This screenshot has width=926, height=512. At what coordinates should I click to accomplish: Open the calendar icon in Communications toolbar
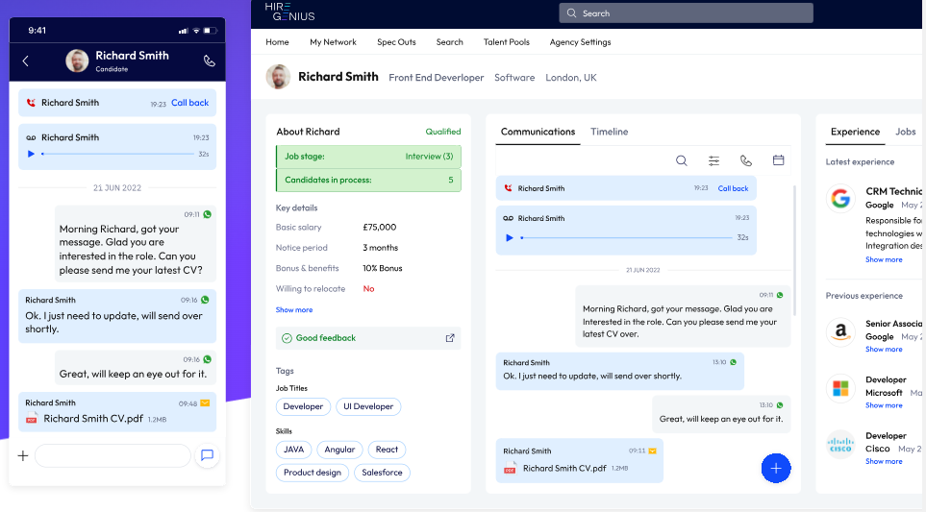pyautogui.click(x=778, y=160)
